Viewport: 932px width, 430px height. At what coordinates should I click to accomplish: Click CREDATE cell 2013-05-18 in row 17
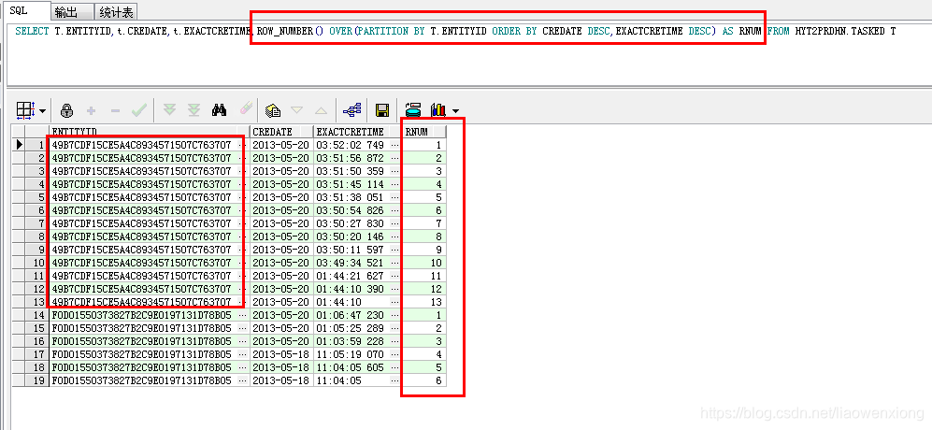coord(281,354)
